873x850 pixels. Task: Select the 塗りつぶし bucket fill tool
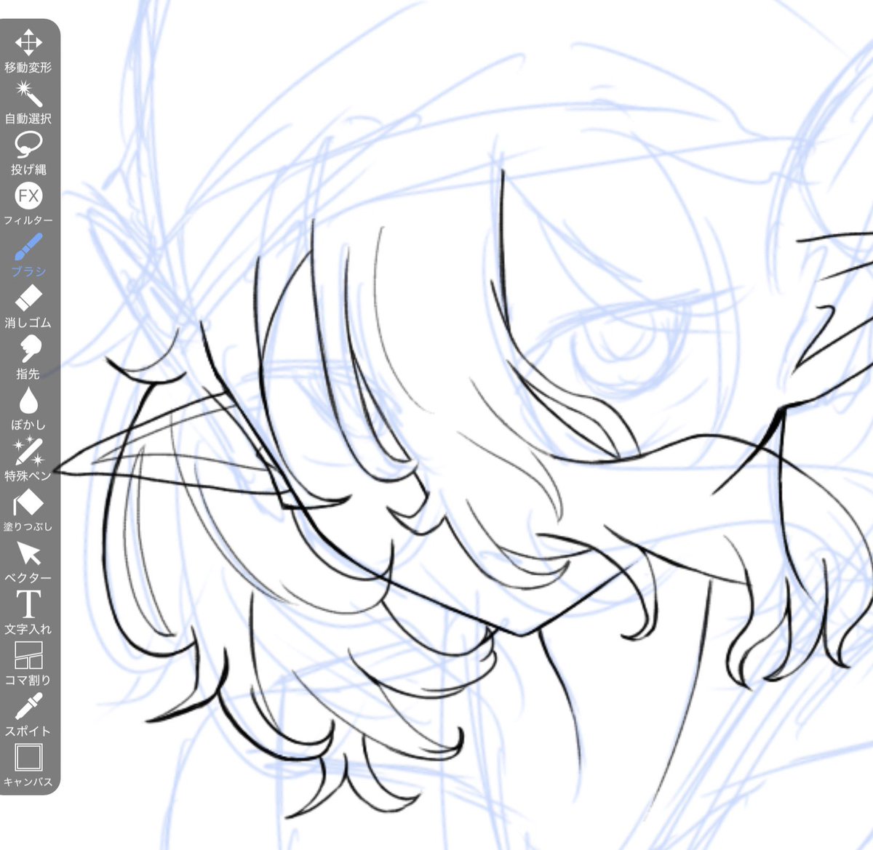coord(28,510)
